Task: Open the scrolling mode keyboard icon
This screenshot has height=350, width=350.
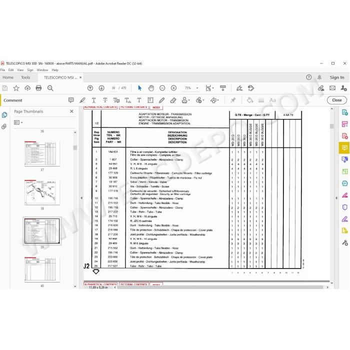Action: click(223, 88)
